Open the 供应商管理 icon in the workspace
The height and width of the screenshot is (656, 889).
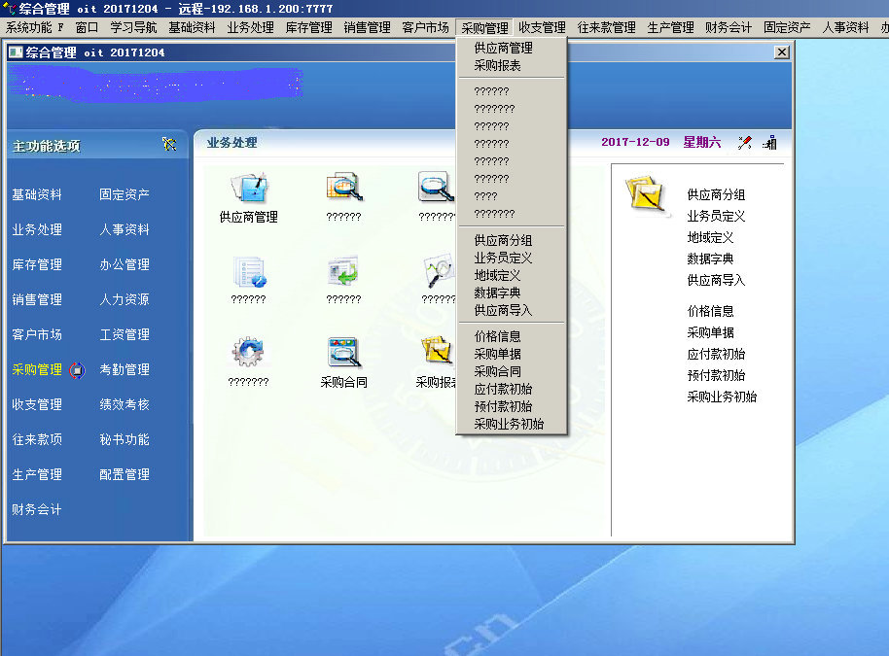tap(248, 187)
